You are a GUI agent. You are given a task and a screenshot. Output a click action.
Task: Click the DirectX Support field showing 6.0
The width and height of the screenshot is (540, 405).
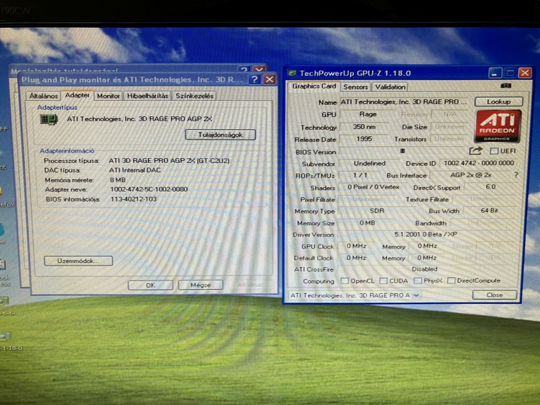[490, 187]
